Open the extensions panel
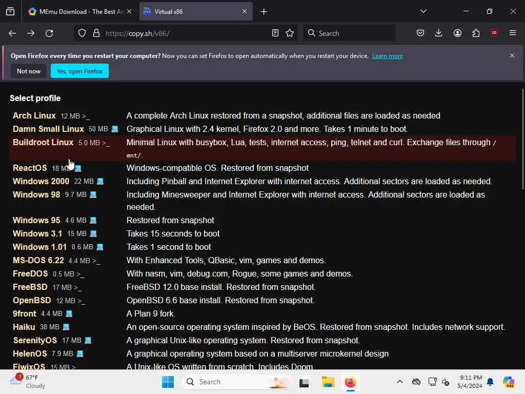 (476, 33)
